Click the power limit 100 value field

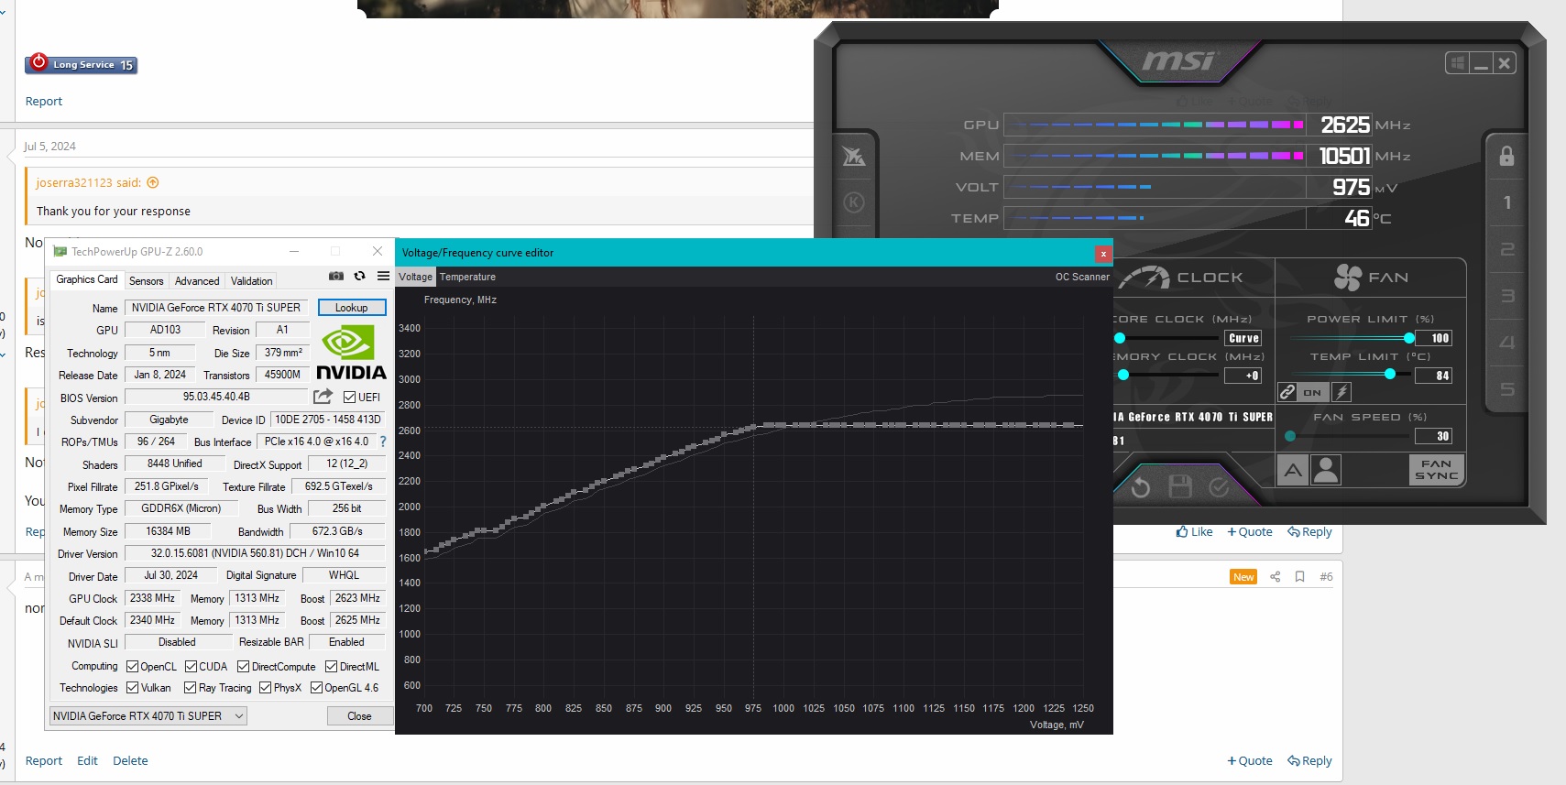[1434, 338]
